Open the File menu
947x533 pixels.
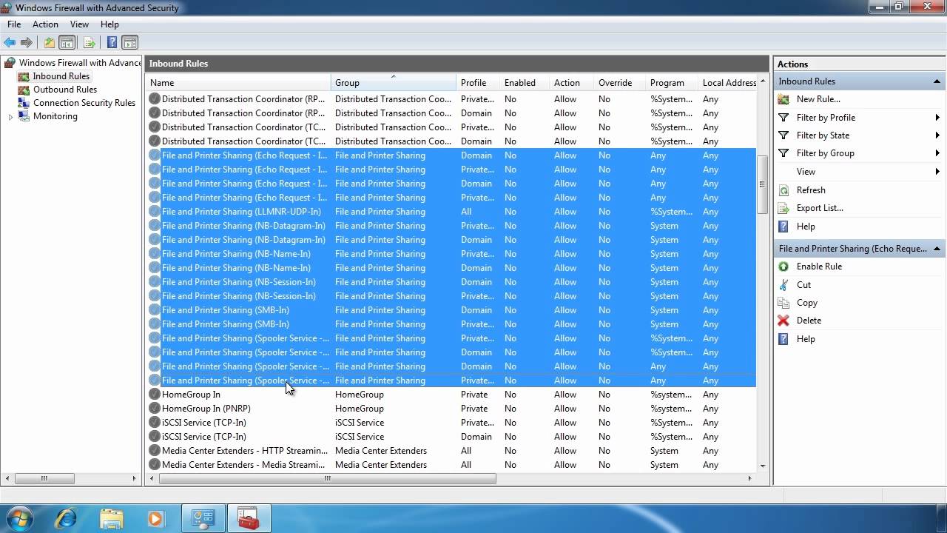coord(14,24)
